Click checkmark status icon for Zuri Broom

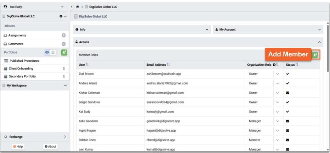click(x=288, y=74)
